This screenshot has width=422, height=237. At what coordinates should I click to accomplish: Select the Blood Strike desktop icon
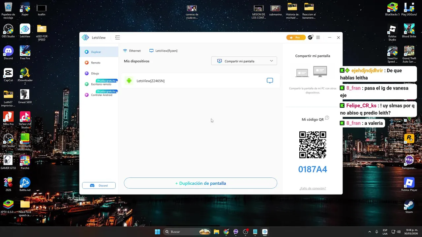409,31
